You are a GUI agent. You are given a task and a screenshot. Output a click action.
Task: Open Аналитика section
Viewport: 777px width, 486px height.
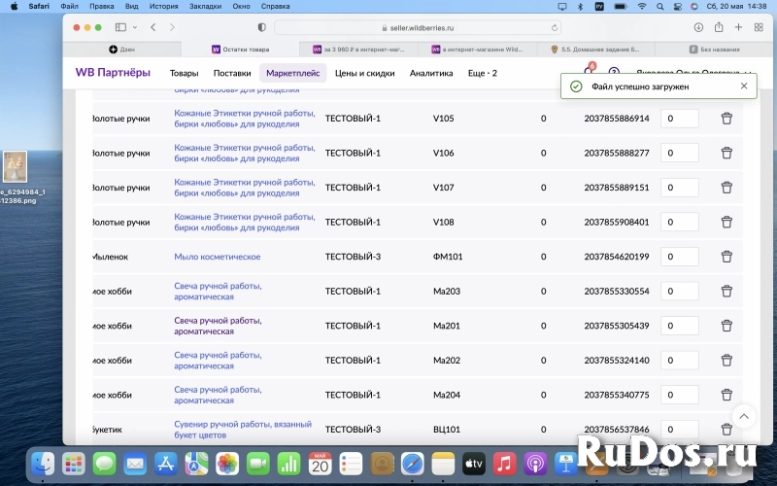pos(431,73)
